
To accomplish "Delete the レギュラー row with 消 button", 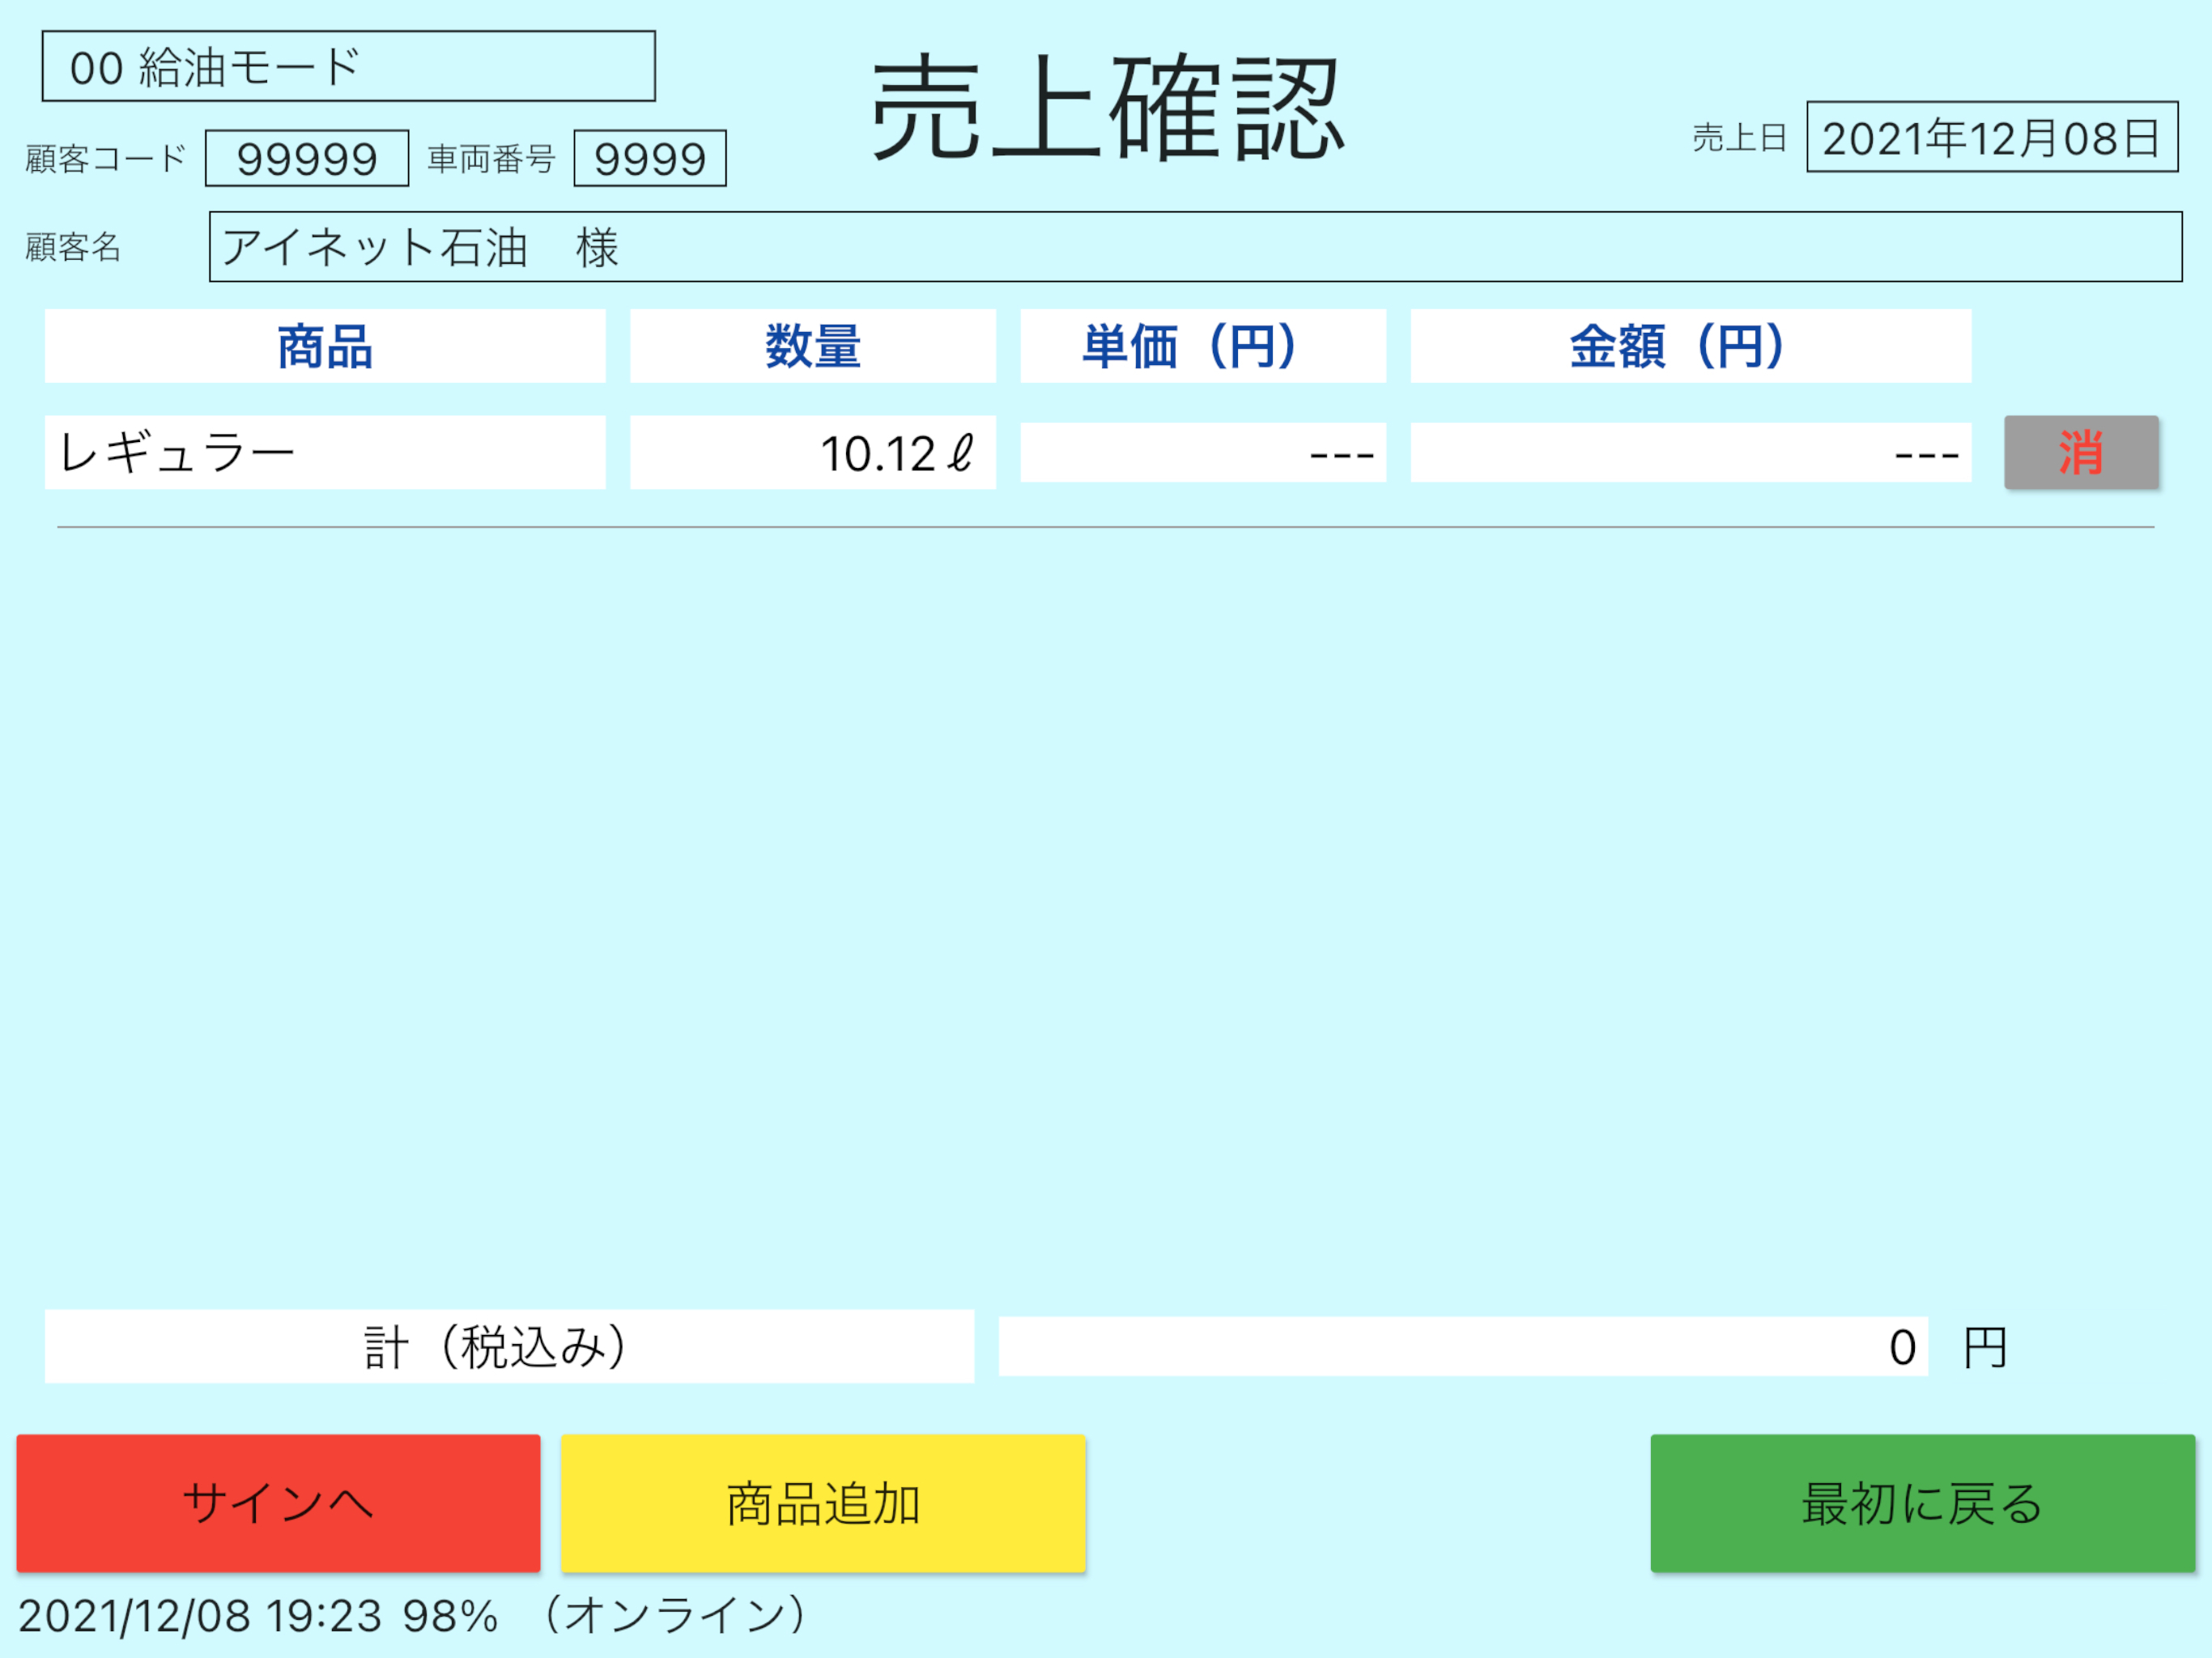I will pos(2080,452).
